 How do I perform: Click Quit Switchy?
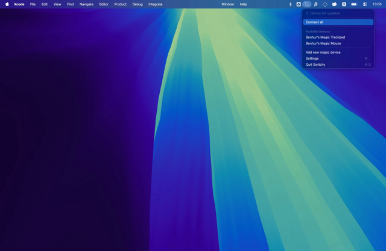(338, 65)
